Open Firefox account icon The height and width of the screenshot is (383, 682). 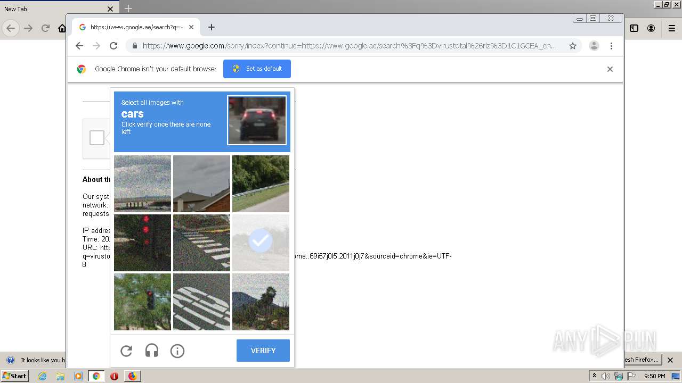click(651, 28)
